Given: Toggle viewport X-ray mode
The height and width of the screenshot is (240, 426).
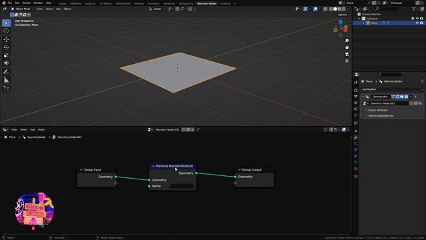Looking at the screenshot, I should coord(325,9).
